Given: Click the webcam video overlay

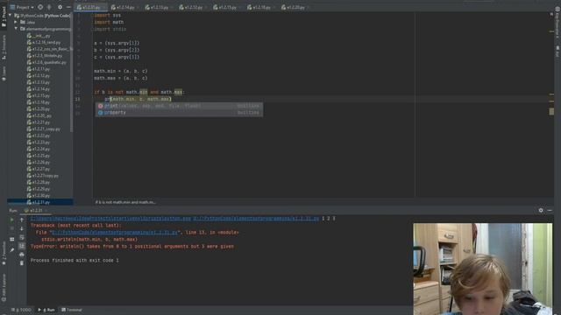Looking at the screenshot, I should click(483, 269).
